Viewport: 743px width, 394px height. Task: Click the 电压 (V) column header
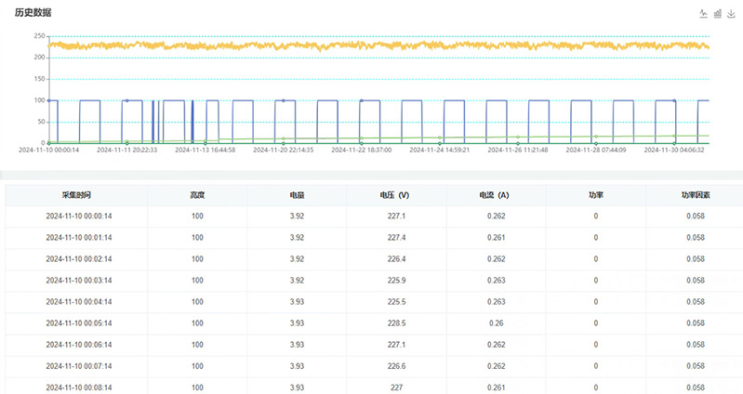coord(395,195)
